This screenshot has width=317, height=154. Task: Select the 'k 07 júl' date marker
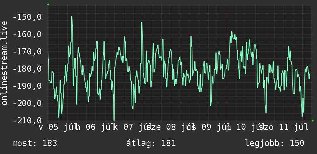point(133,128)
